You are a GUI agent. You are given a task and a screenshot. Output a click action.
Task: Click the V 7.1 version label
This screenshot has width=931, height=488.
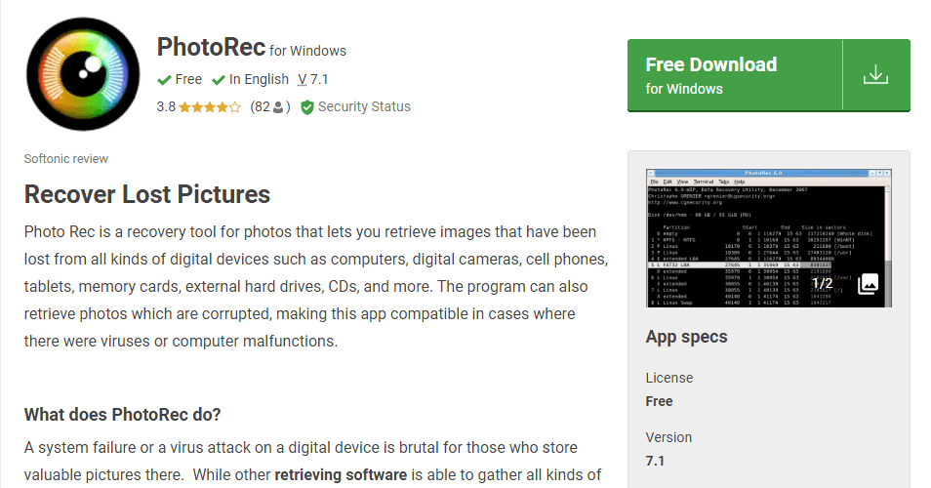click(x=313, y=80)
